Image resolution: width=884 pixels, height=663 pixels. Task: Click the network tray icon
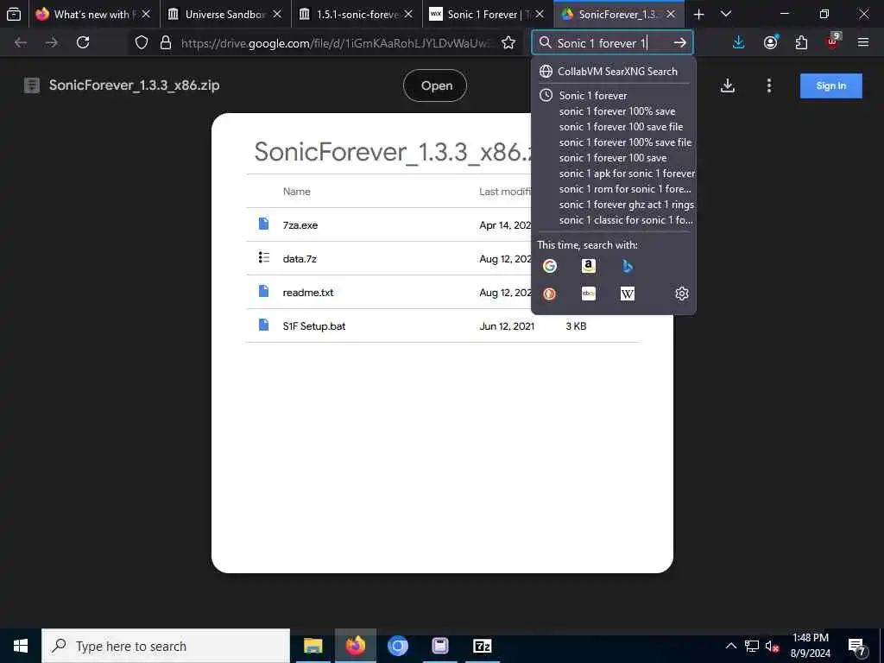coord(752,646)
